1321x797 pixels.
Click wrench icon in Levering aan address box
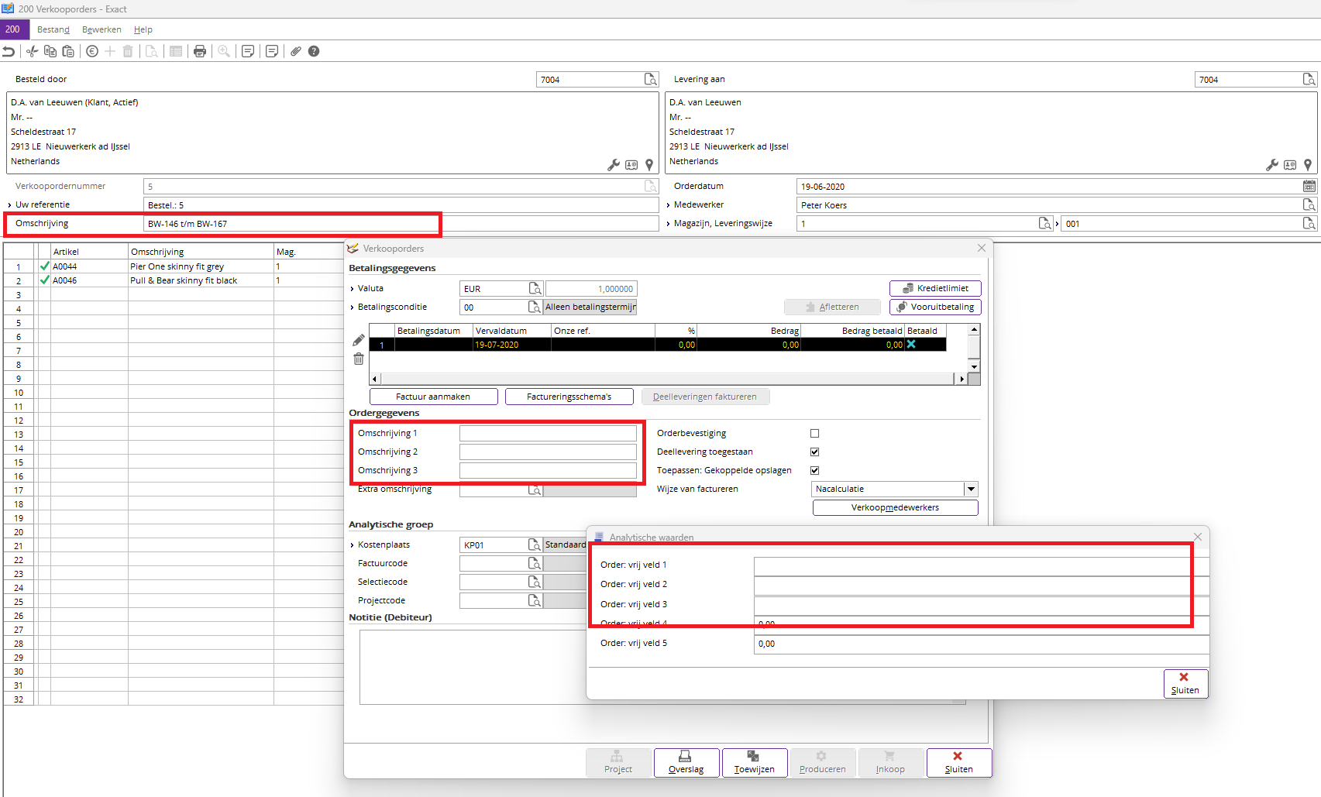tap(1272, 165)
